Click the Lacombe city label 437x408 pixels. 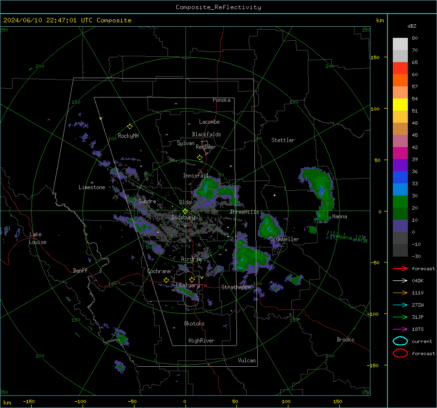tap(209, 122)
